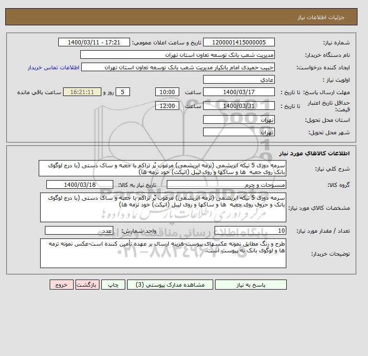Click the validity time field 12:00
The width and height of the screenshot is (368, 356).
(x=167, y=106)
